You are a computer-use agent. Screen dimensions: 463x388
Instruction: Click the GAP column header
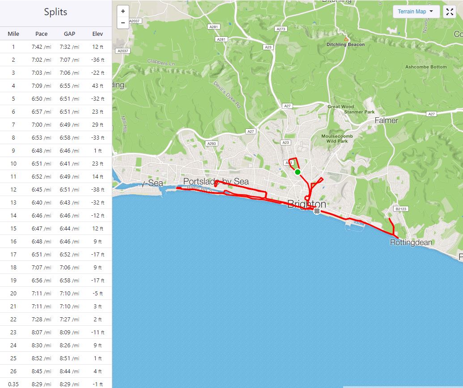point(69,34)
